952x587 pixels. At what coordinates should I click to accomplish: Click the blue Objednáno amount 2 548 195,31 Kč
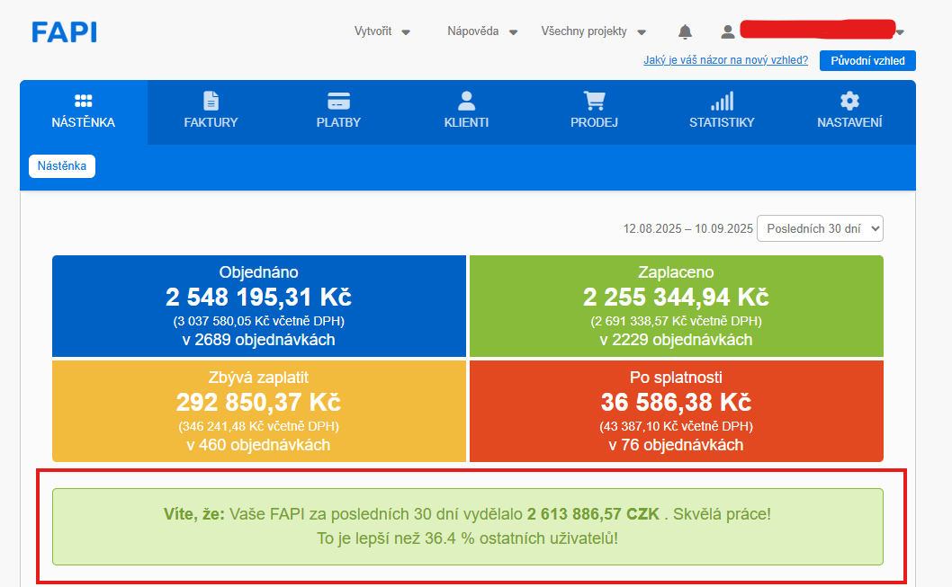point(258,298)
